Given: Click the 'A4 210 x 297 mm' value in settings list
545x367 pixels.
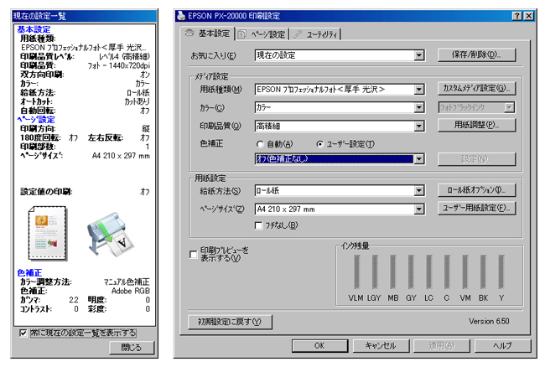Looking at the screenshot, I should point(121,156).
